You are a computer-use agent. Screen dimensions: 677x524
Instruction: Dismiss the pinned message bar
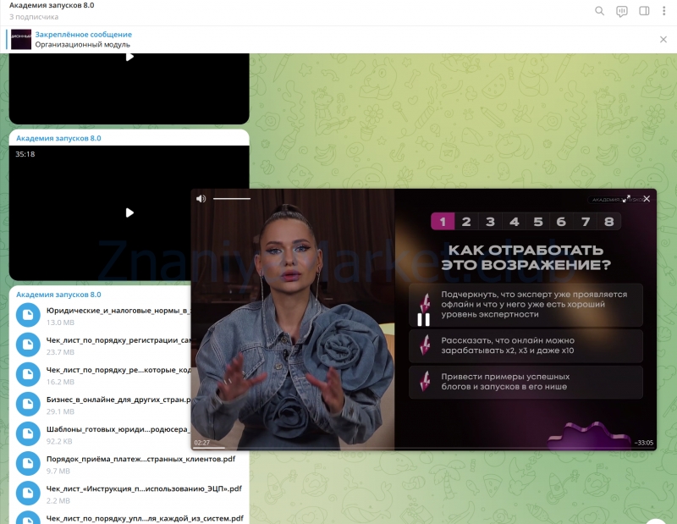point(663,39)
